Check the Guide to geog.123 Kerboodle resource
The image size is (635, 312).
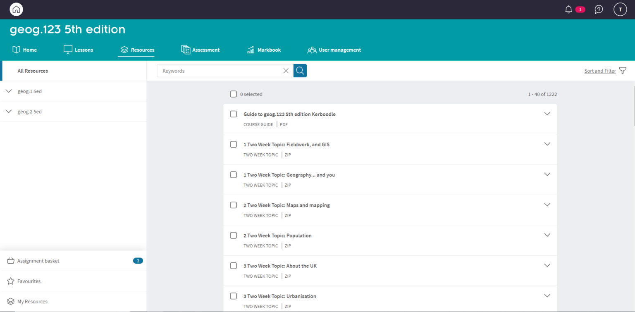[234, 114]
